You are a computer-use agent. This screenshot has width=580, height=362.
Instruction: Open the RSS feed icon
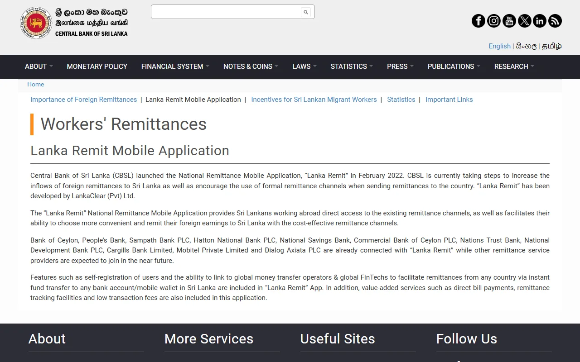tap(555, 21)
